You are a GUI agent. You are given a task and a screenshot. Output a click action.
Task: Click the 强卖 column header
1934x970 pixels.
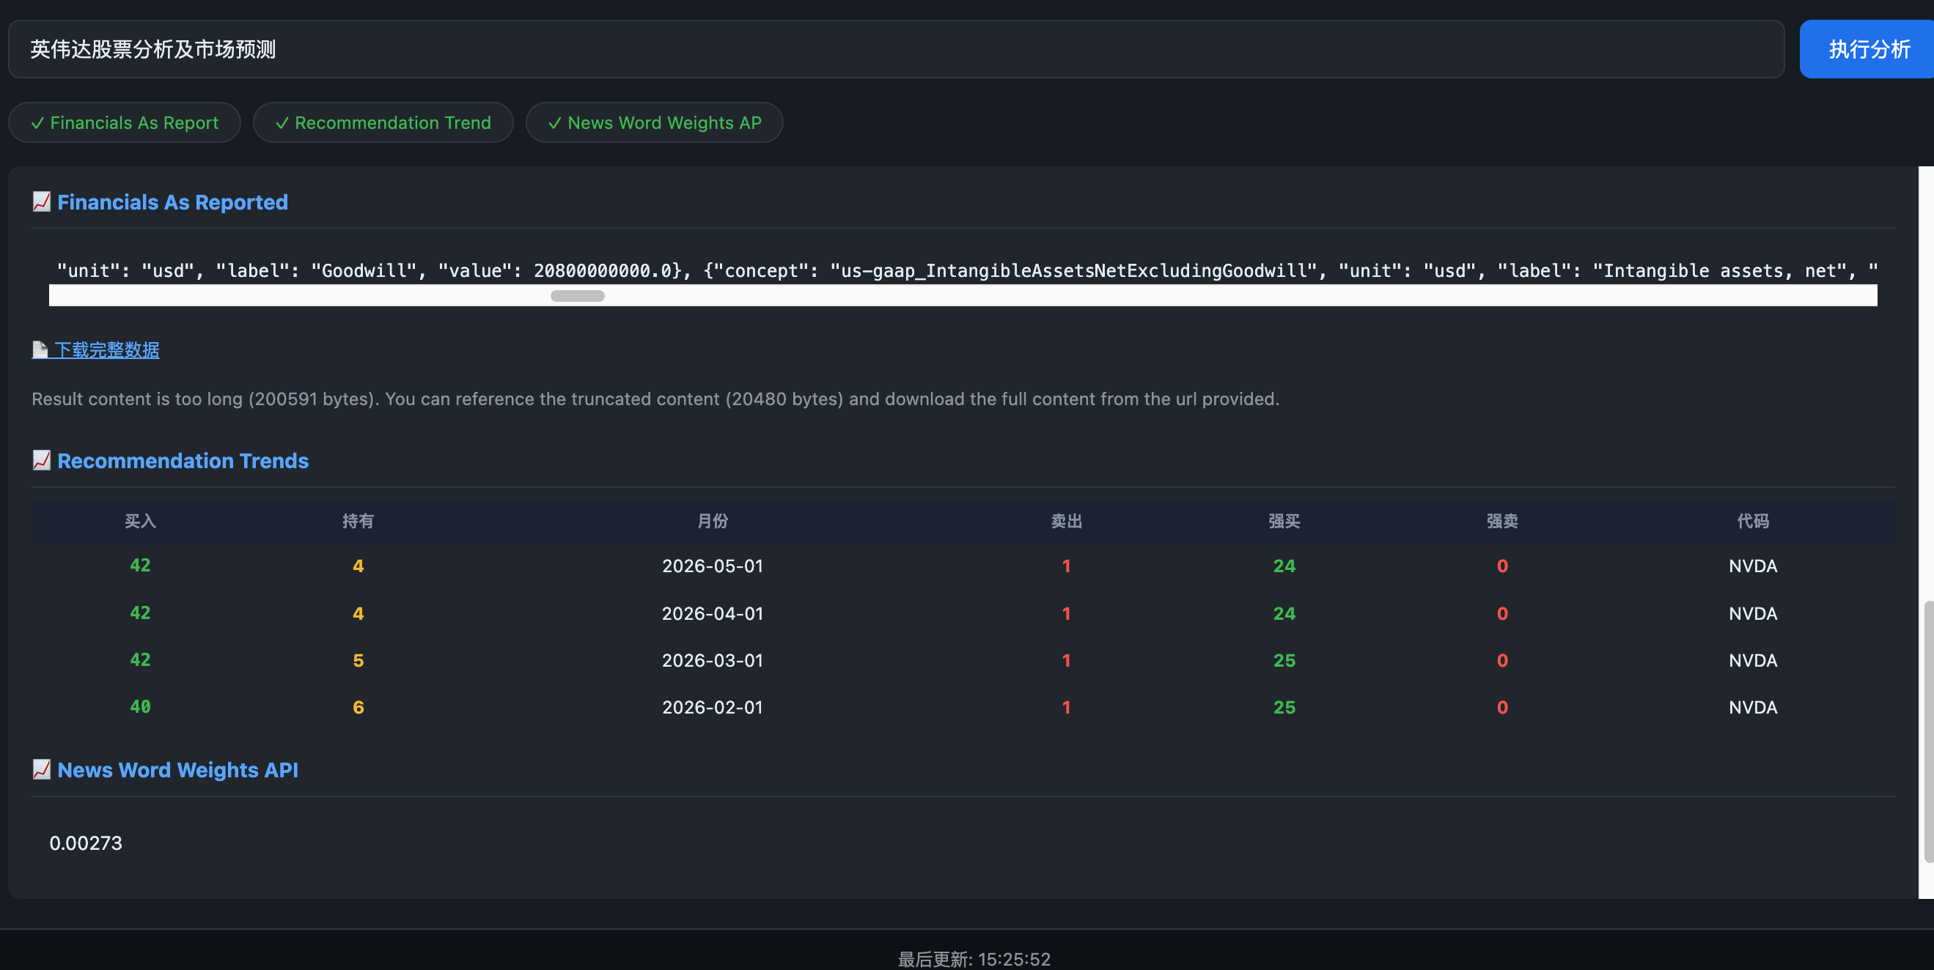coord(1502,521)
